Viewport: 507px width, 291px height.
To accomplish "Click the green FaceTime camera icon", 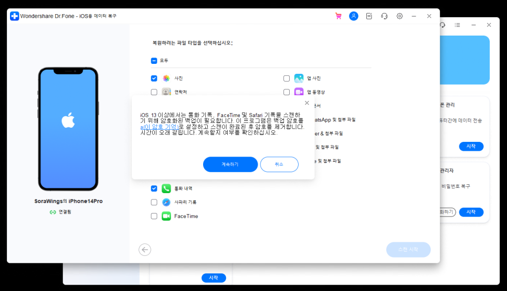I will pos(166,216).
